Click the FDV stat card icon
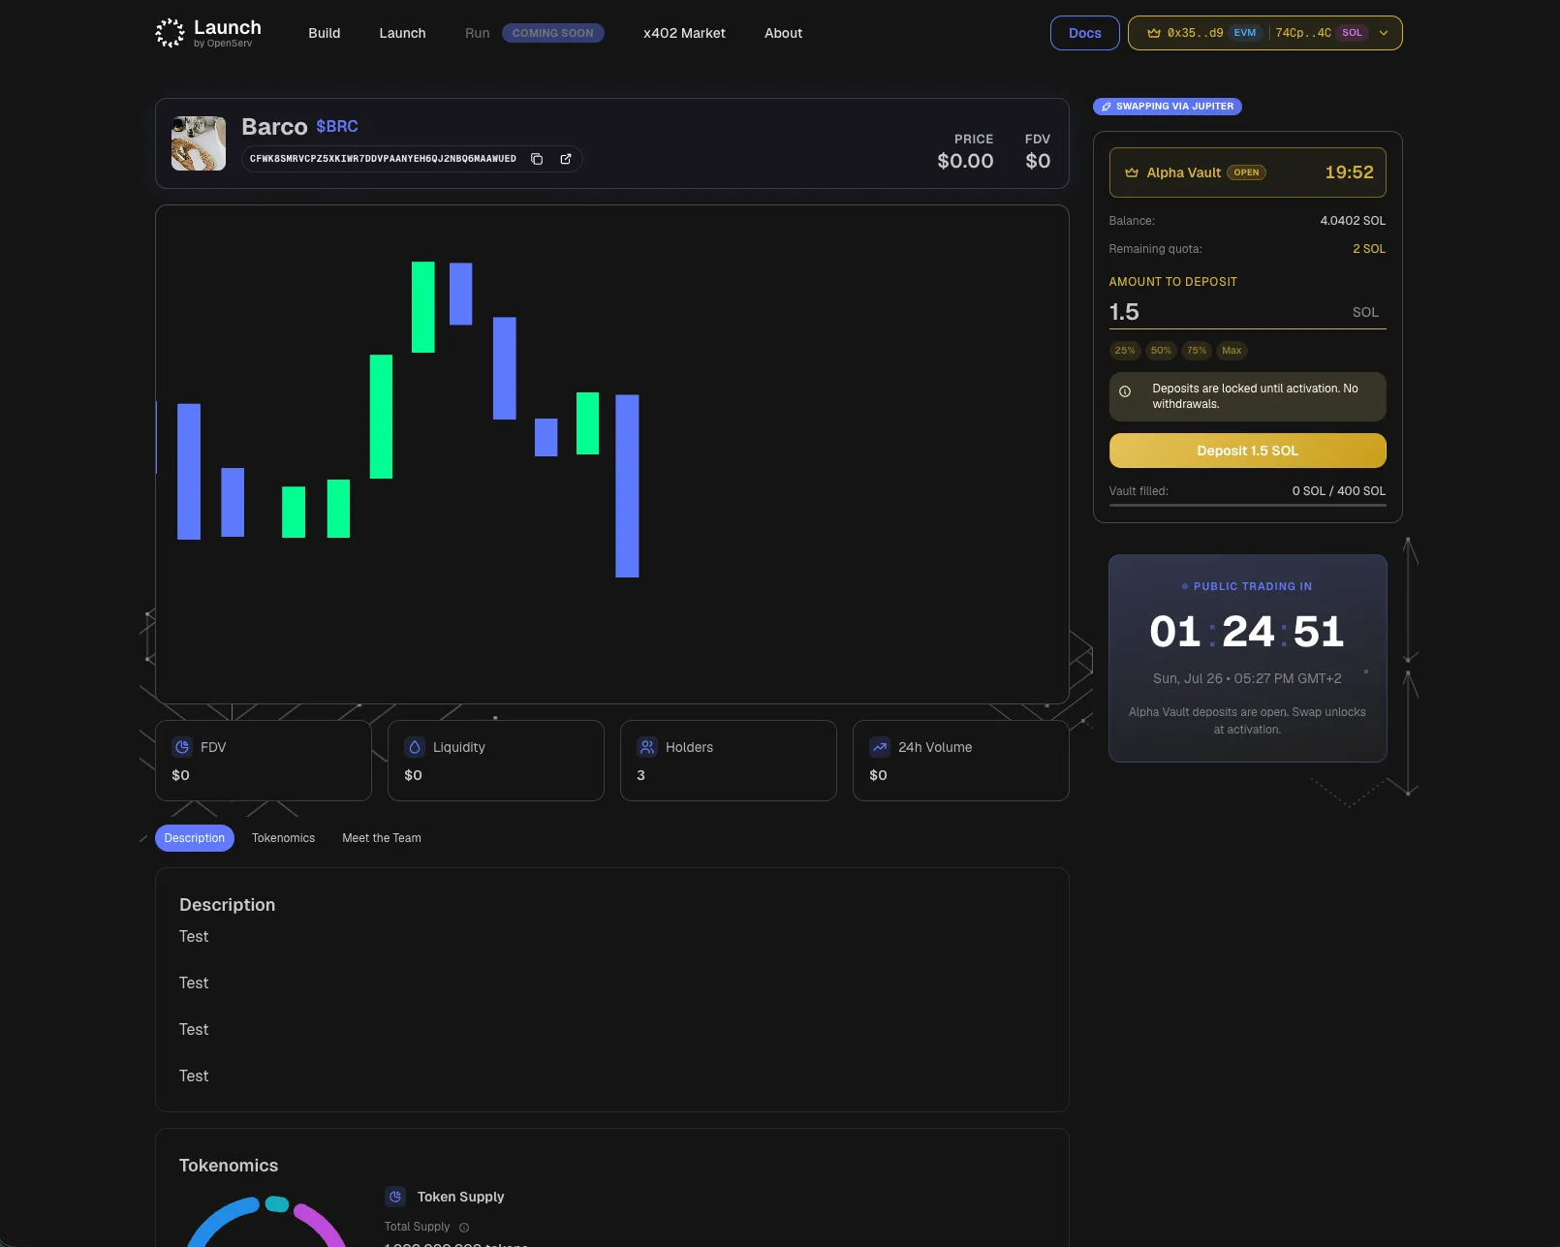This screenshot has width=1560, height=1247. (x=182, y=747)
